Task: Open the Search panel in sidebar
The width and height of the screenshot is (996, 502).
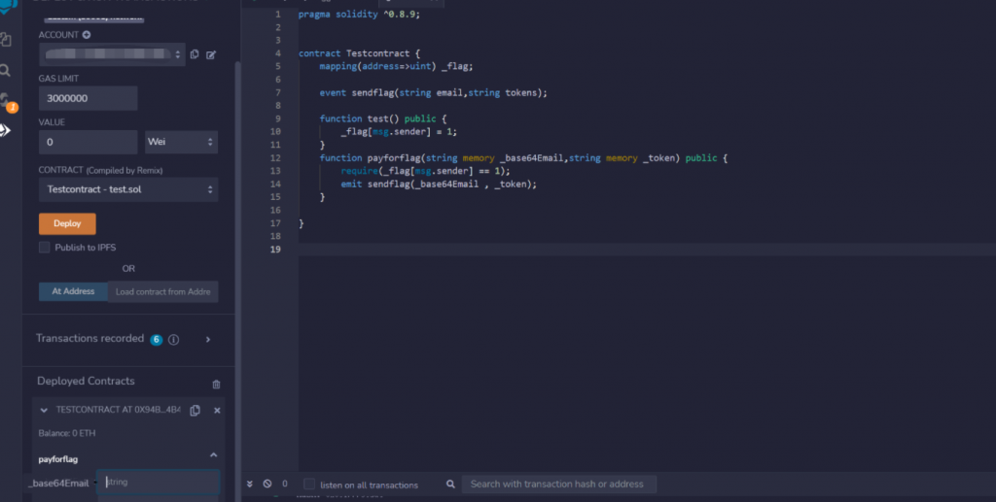Action: (7, 70)
